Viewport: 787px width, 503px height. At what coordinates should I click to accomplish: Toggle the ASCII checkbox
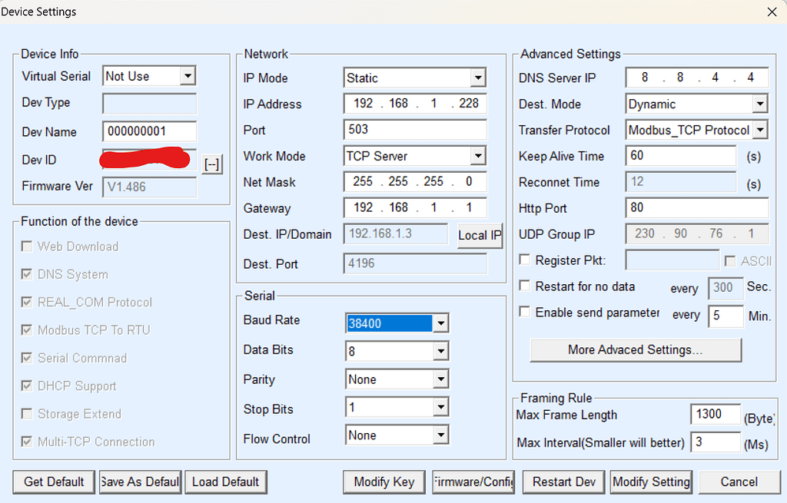(x=729, y=261)
